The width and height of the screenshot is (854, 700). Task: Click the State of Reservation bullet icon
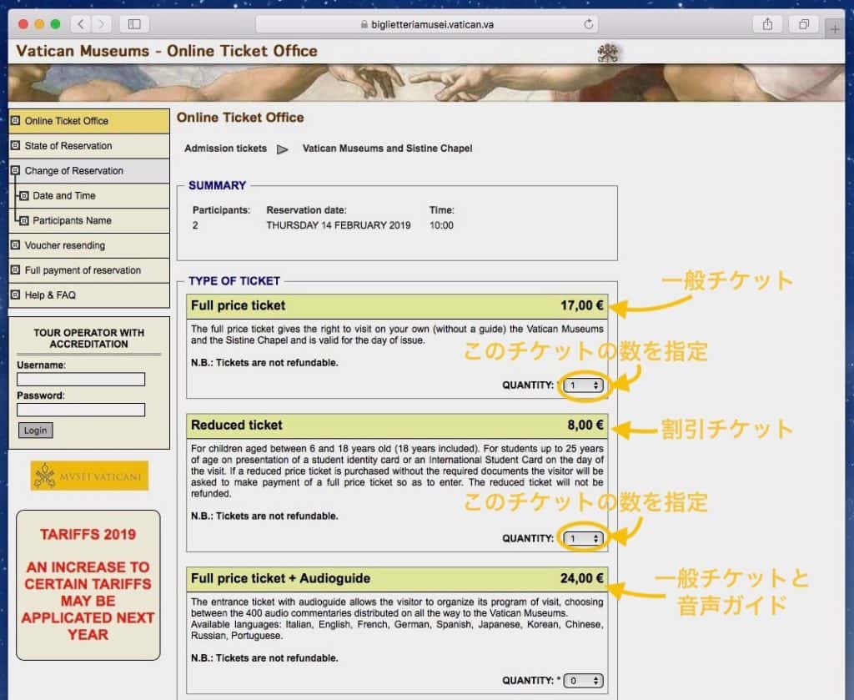[x=16, y=145]
